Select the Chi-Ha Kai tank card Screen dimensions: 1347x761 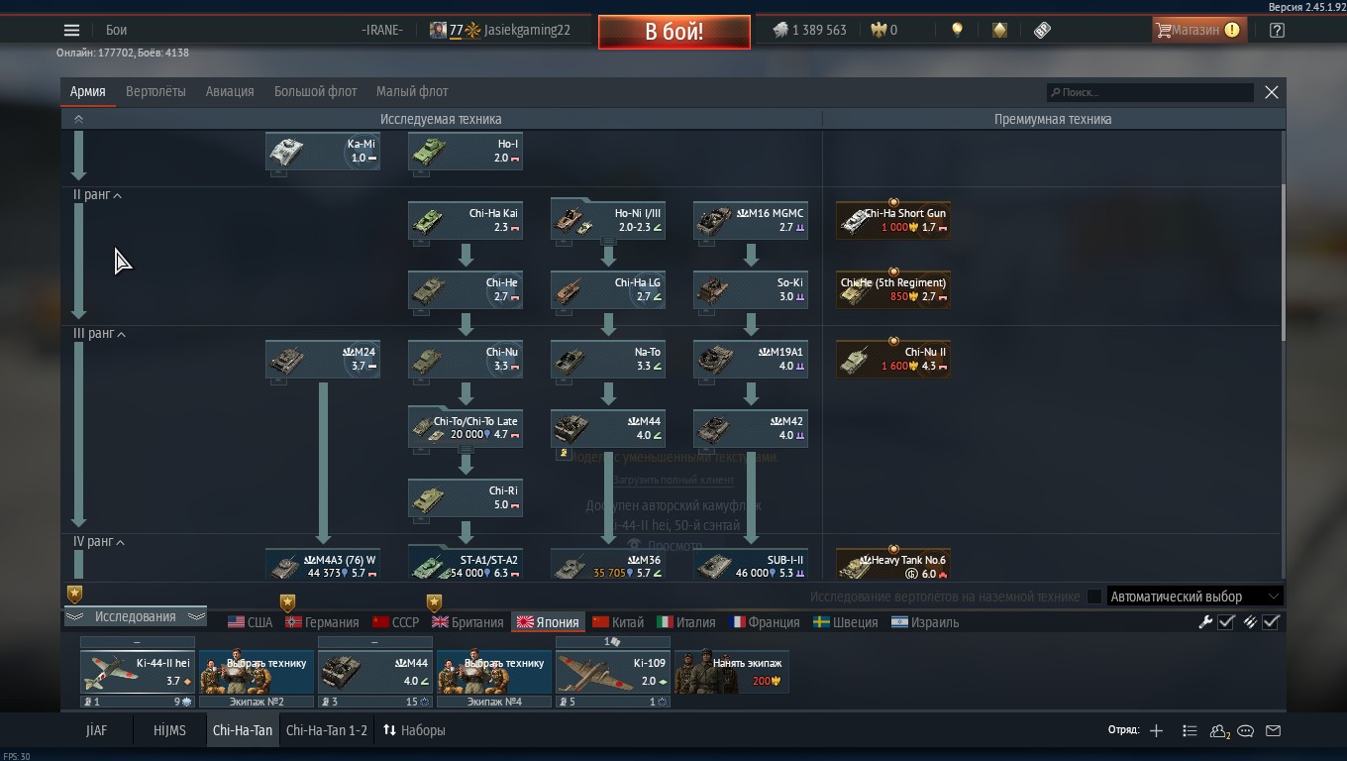[x=466, y=221]
